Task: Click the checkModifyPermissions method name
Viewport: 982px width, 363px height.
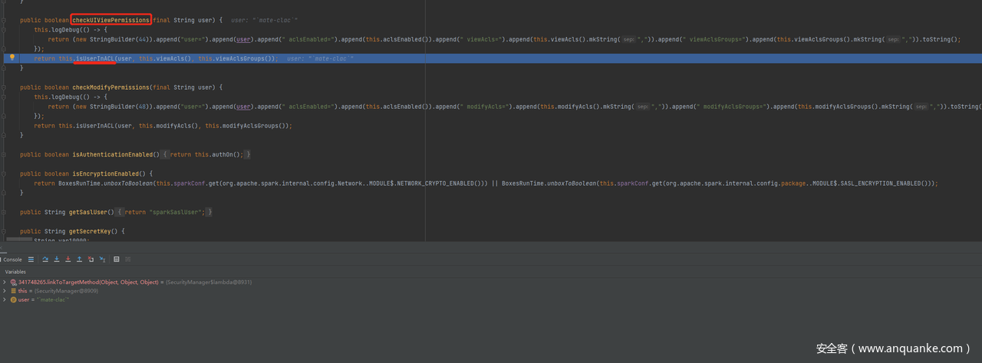Action: point(111,87)
